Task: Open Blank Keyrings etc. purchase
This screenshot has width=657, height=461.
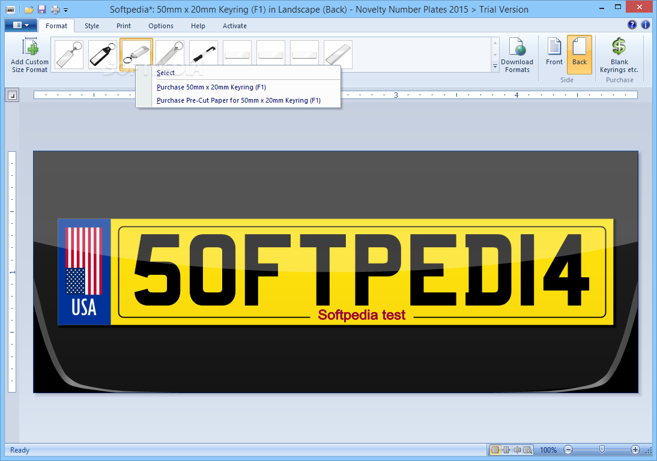Action: pos(619,55)
